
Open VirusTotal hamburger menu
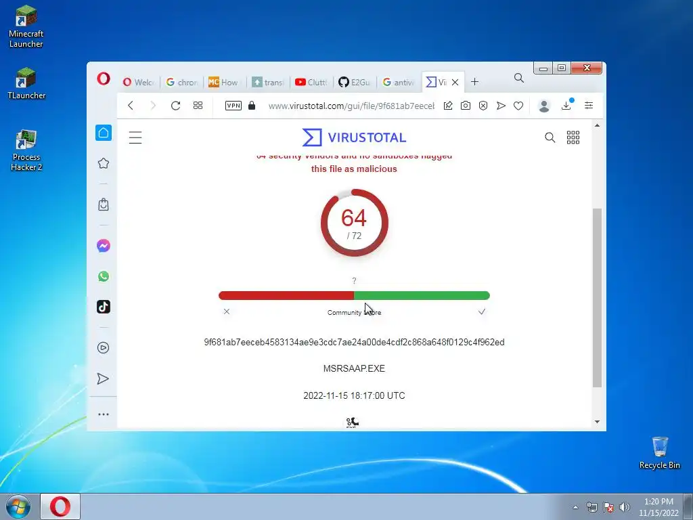(x=135, y=137)
